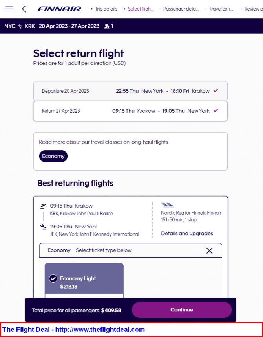
Task: Expand the Return 27 Apr 2023 summary
Action: click(x=130, y=111)
